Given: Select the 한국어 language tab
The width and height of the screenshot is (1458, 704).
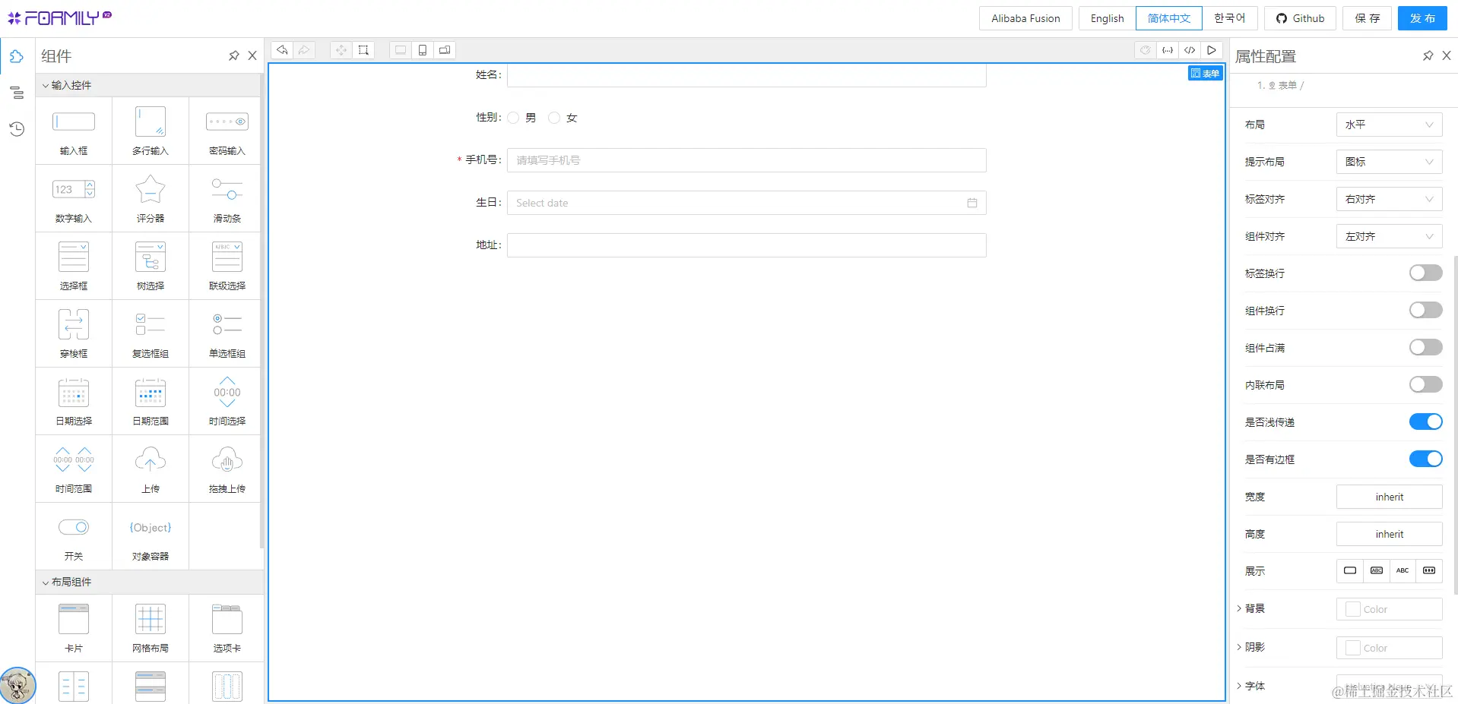Looking at the screenshot, I should click(x=1230, y=17).
